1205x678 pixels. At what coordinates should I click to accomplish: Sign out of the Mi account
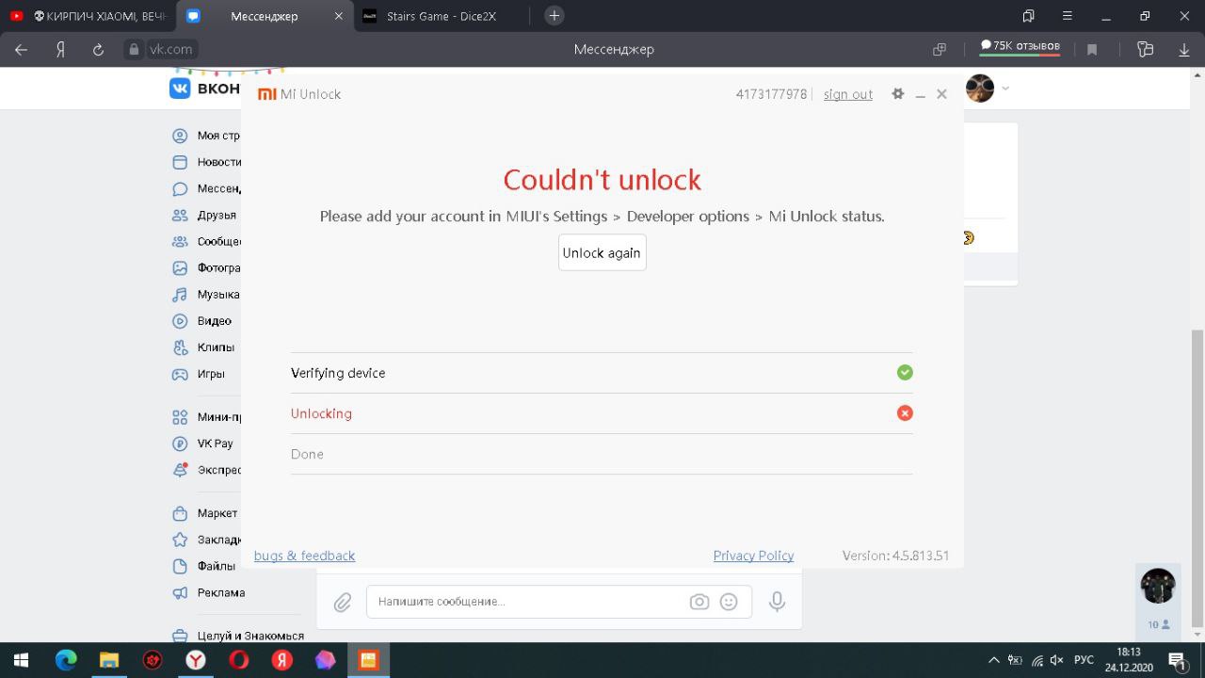pyautogui.click(x=848, y=94)
